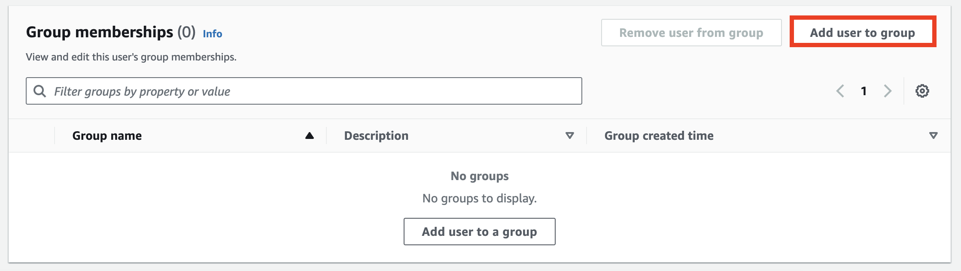Image resolution: width=961 pixels, height=271 pixels.
Task: Sort by Description column header
Action: [376, 136]
